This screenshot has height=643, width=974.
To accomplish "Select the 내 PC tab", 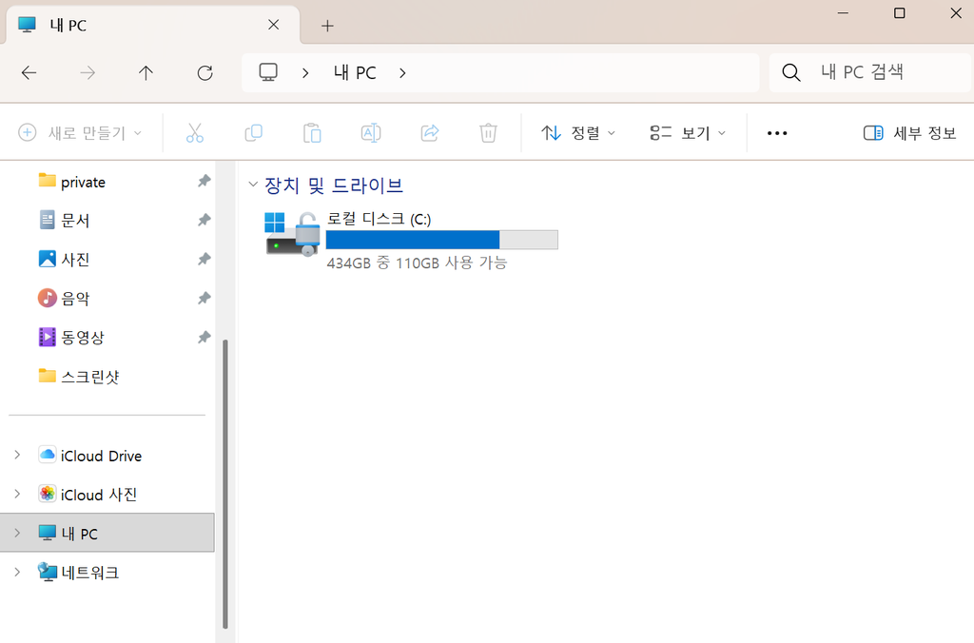I will coord(153,25).
